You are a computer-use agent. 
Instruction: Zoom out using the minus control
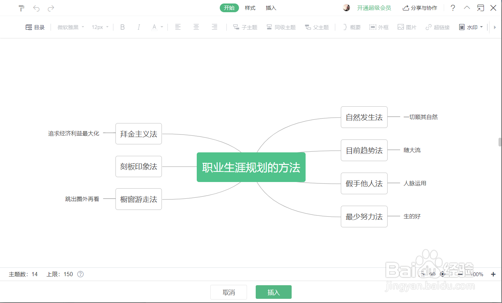(460, 274)
